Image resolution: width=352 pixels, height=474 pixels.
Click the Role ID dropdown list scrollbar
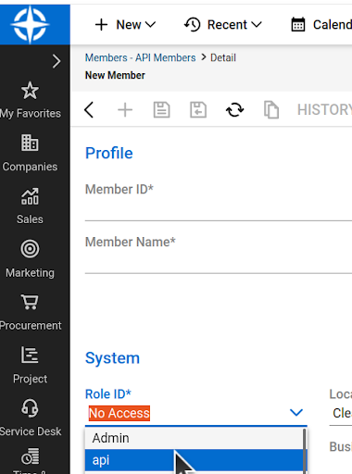click(x=305, y=451)
